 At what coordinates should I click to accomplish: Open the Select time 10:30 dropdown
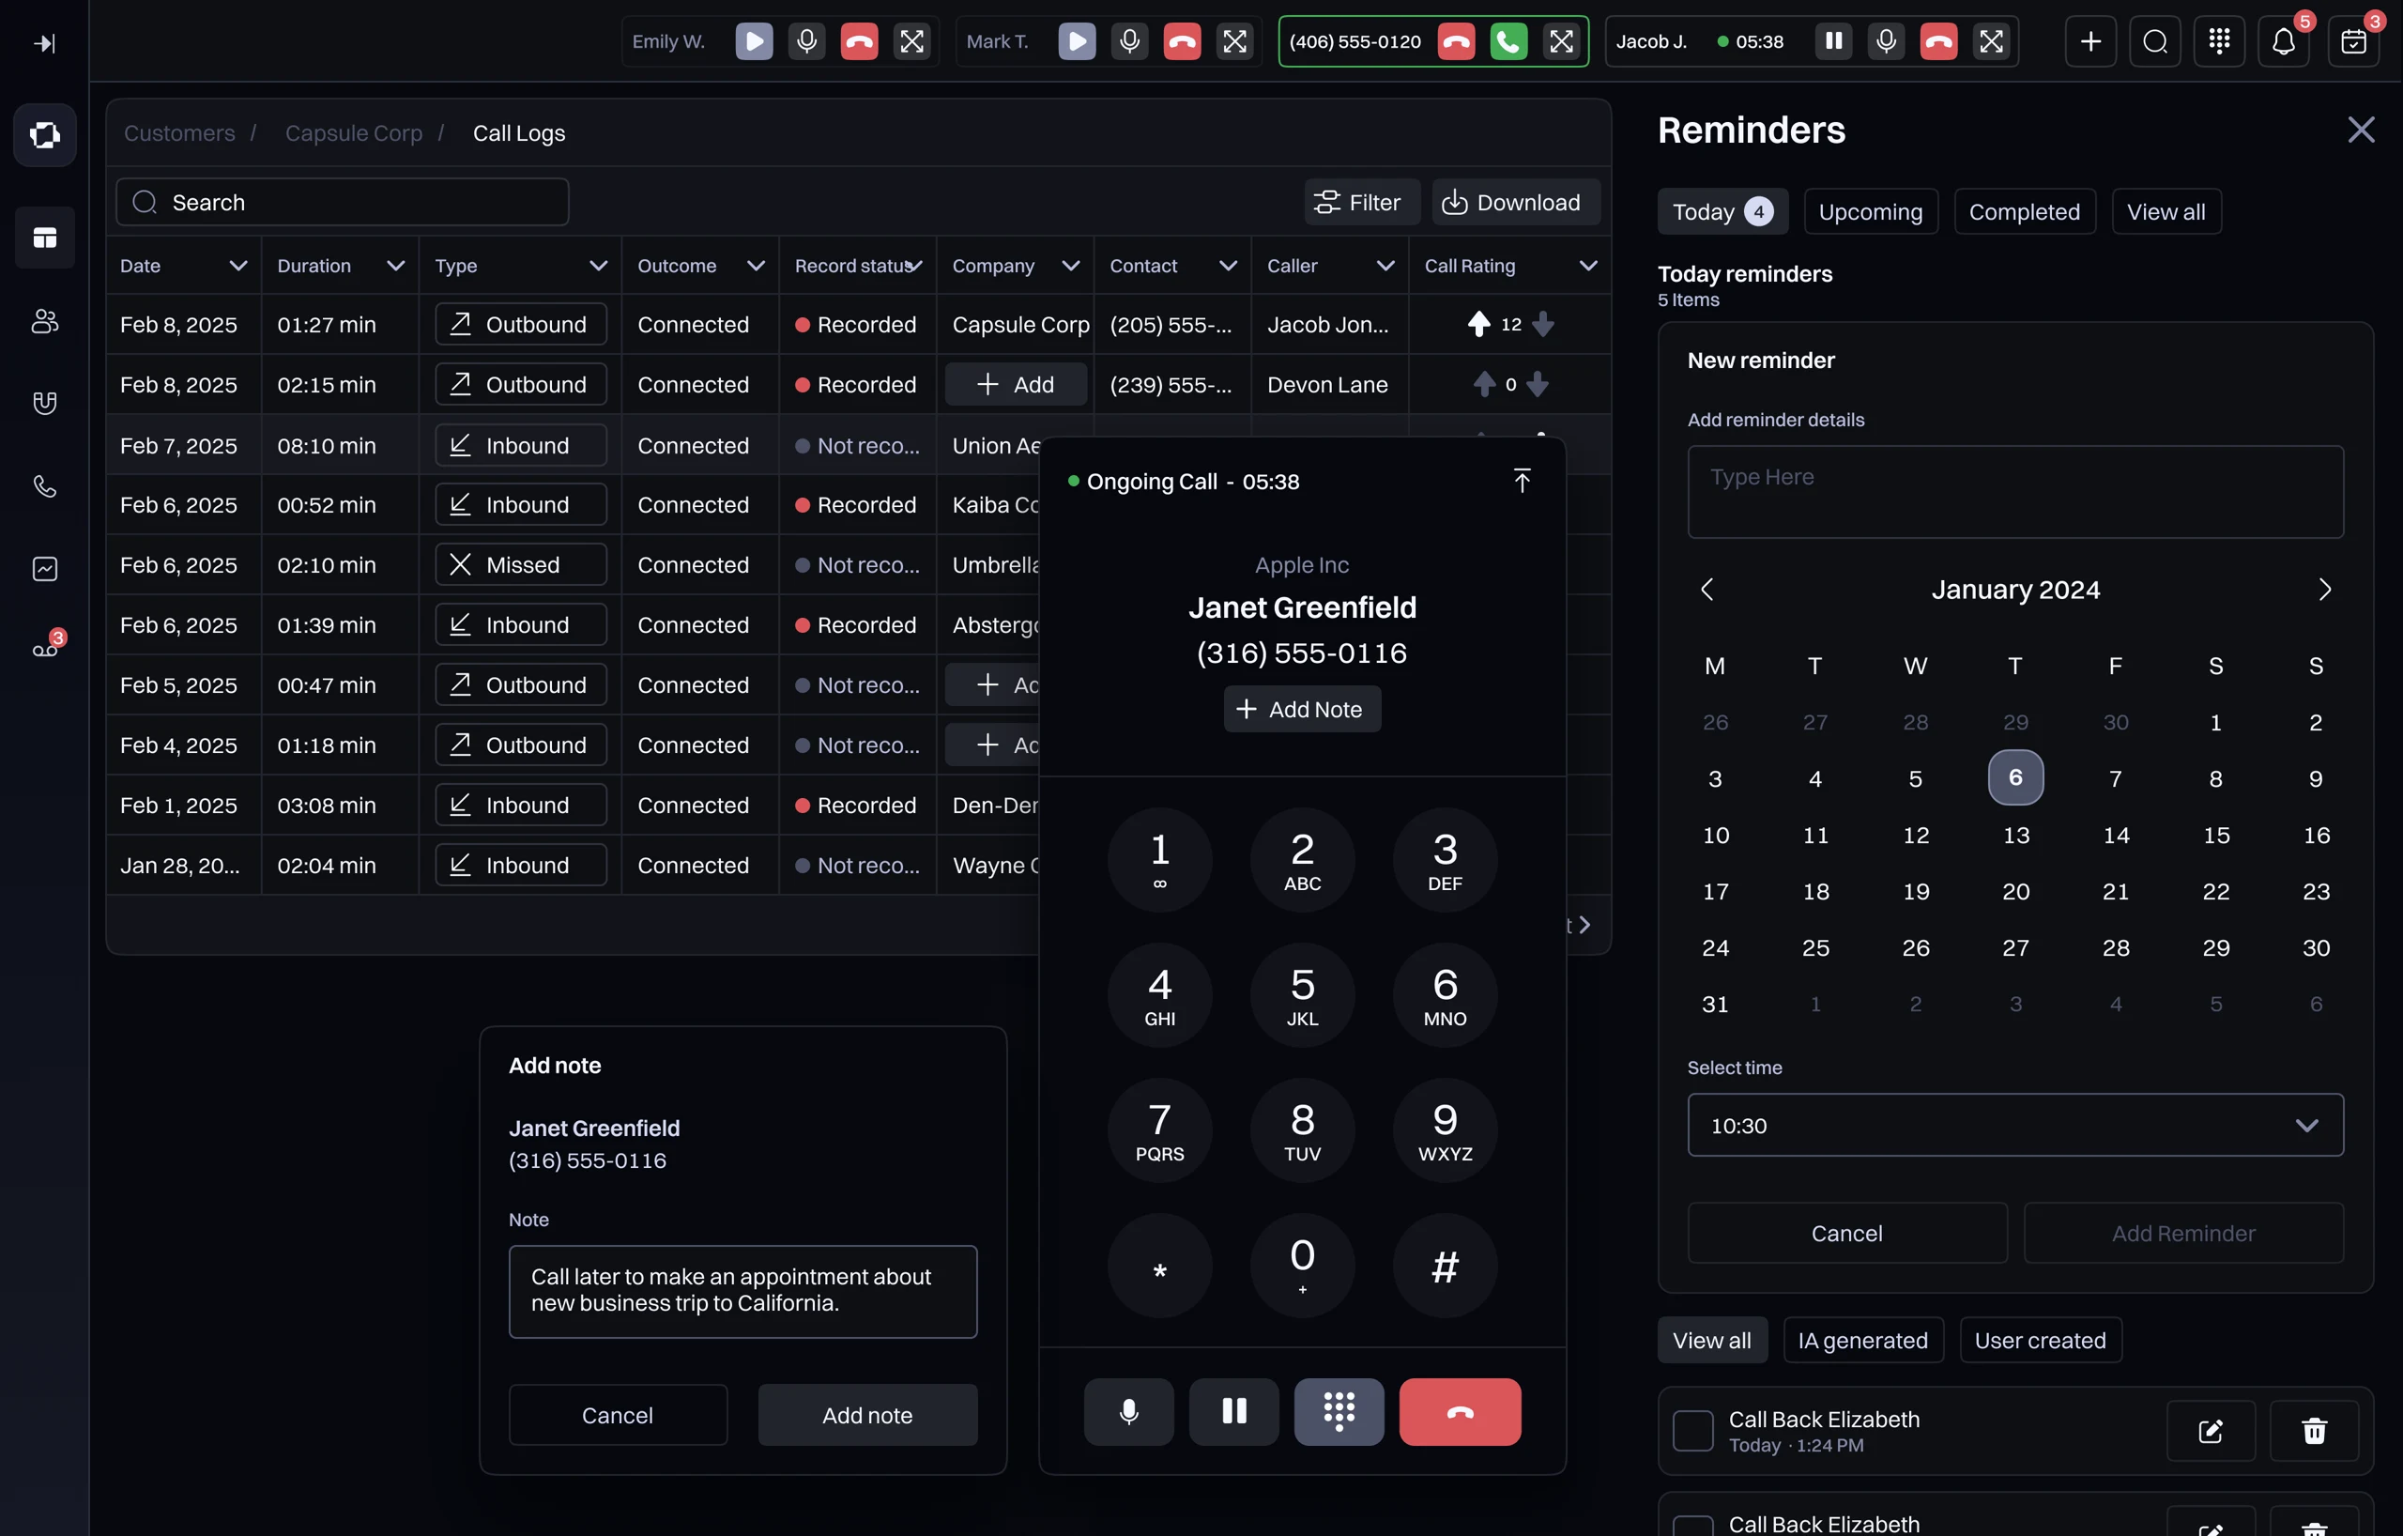(2014, 1126)
